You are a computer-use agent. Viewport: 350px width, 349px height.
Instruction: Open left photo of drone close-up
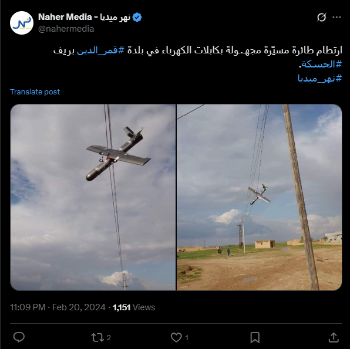[x=93, y=197]
